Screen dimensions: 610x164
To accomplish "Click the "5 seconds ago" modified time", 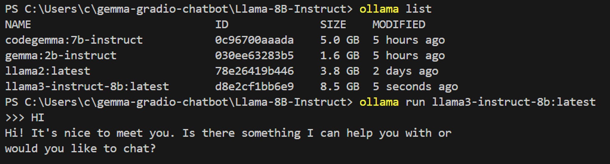I will coord(415,87).
